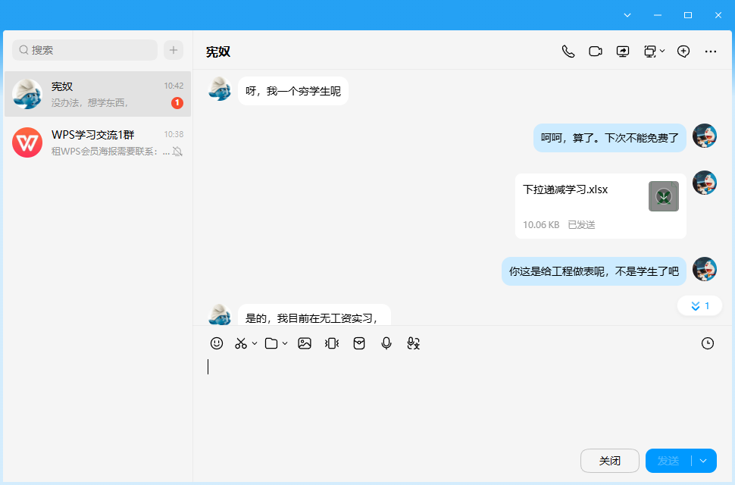Open emoji picker
This screenshot has height=485, width=735.
[x=217, y=343]
